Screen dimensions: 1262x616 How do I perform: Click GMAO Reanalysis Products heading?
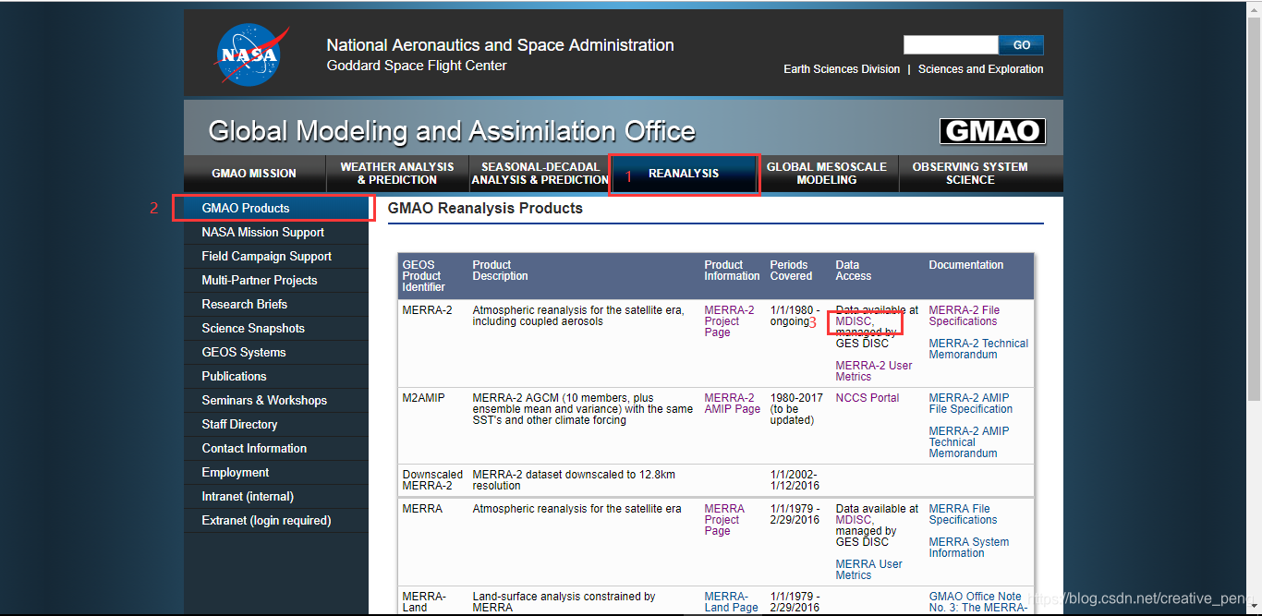[x=485, y=209]
